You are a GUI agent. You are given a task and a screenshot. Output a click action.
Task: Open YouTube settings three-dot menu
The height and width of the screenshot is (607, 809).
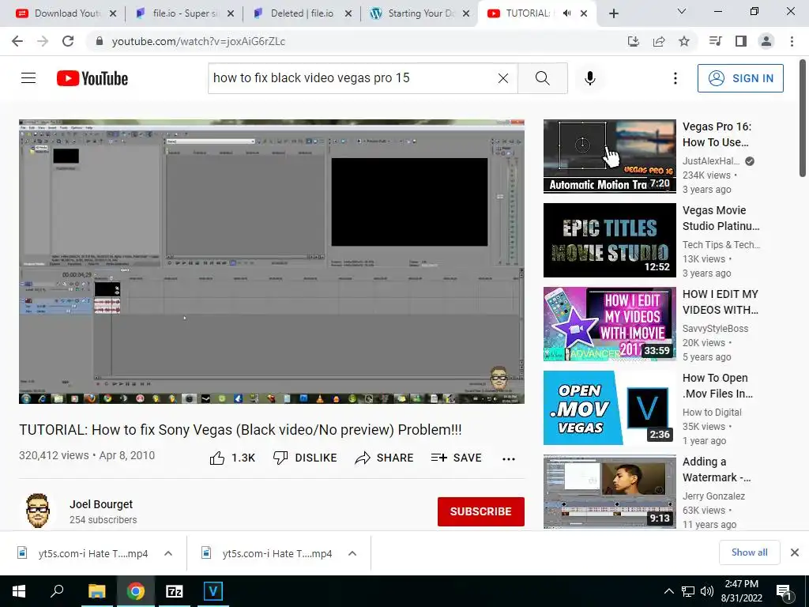(x=675, y=78)
